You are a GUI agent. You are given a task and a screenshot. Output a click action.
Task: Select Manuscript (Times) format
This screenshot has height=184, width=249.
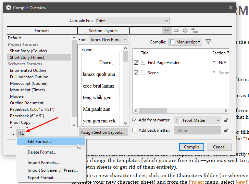(39, 90)
